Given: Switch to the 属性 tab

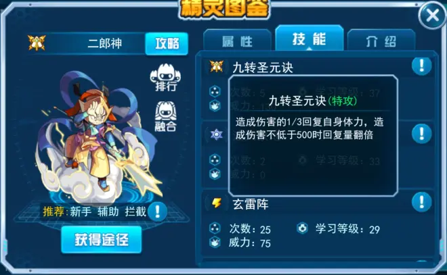Looking at the screenshot, I should (237, 41).
